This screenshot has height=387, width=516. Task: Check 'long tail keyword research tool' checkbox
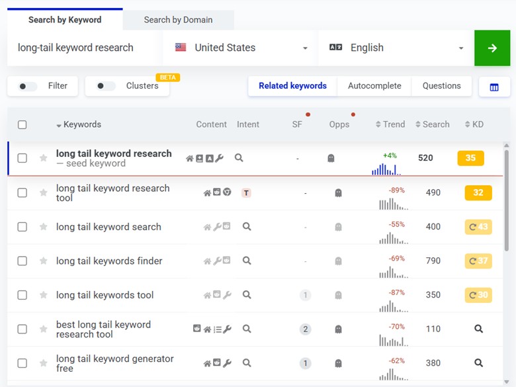22,193
